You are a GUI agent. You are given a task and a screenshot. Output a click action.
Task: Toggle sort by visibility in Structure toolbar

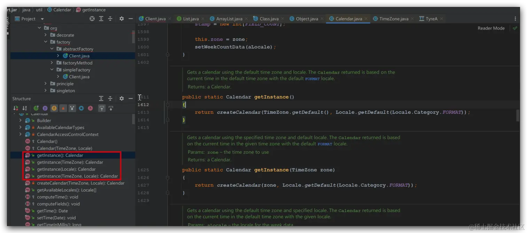tap(16, 108)
